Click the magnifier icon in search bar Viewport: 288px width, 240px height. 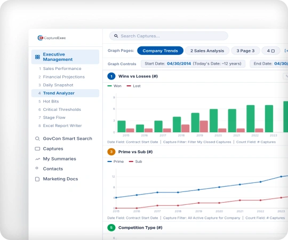tap(116, 36)
